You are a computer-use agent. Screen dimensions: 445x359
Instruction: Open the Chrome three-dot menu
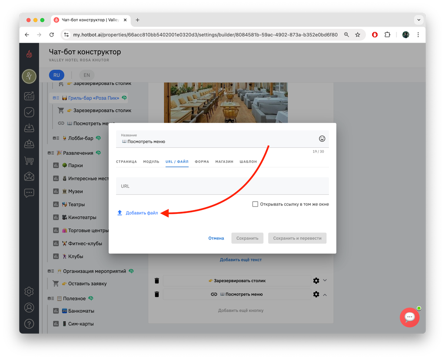tap(418, 35)
